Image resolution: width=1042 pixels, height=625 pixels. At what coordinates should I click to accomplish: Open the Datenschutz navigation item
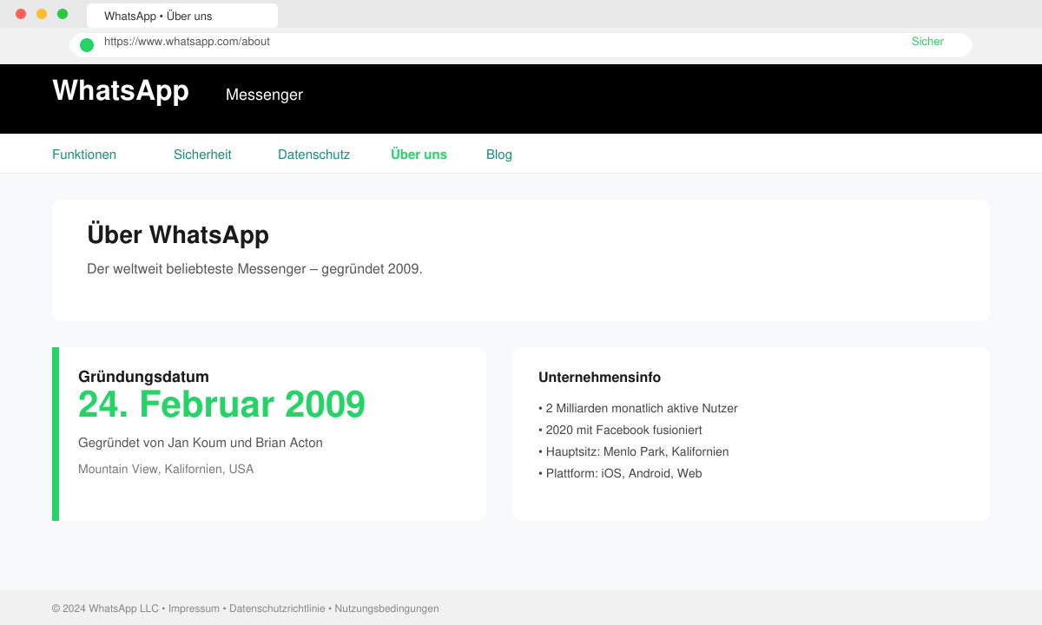[x=313, y=155]
